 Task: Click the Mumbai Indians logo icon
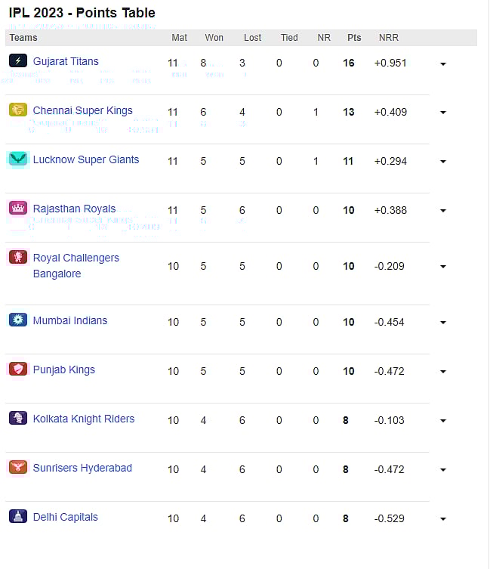pos(18,320)
